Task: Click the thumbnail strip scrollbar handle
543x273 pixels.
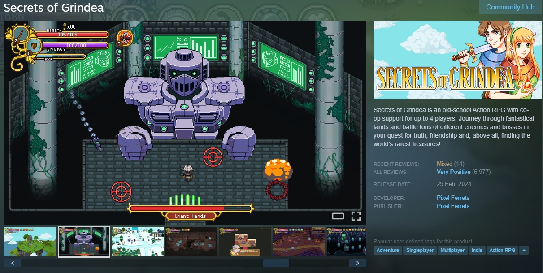Action: pyautogui.click(x=276, y=263)
